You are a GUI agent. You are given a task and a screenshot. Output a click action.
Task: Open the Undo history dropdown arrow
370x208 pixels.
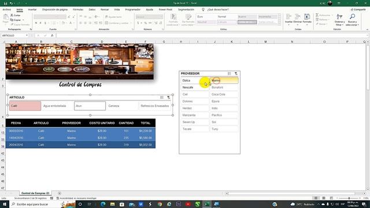pos(14,3)
